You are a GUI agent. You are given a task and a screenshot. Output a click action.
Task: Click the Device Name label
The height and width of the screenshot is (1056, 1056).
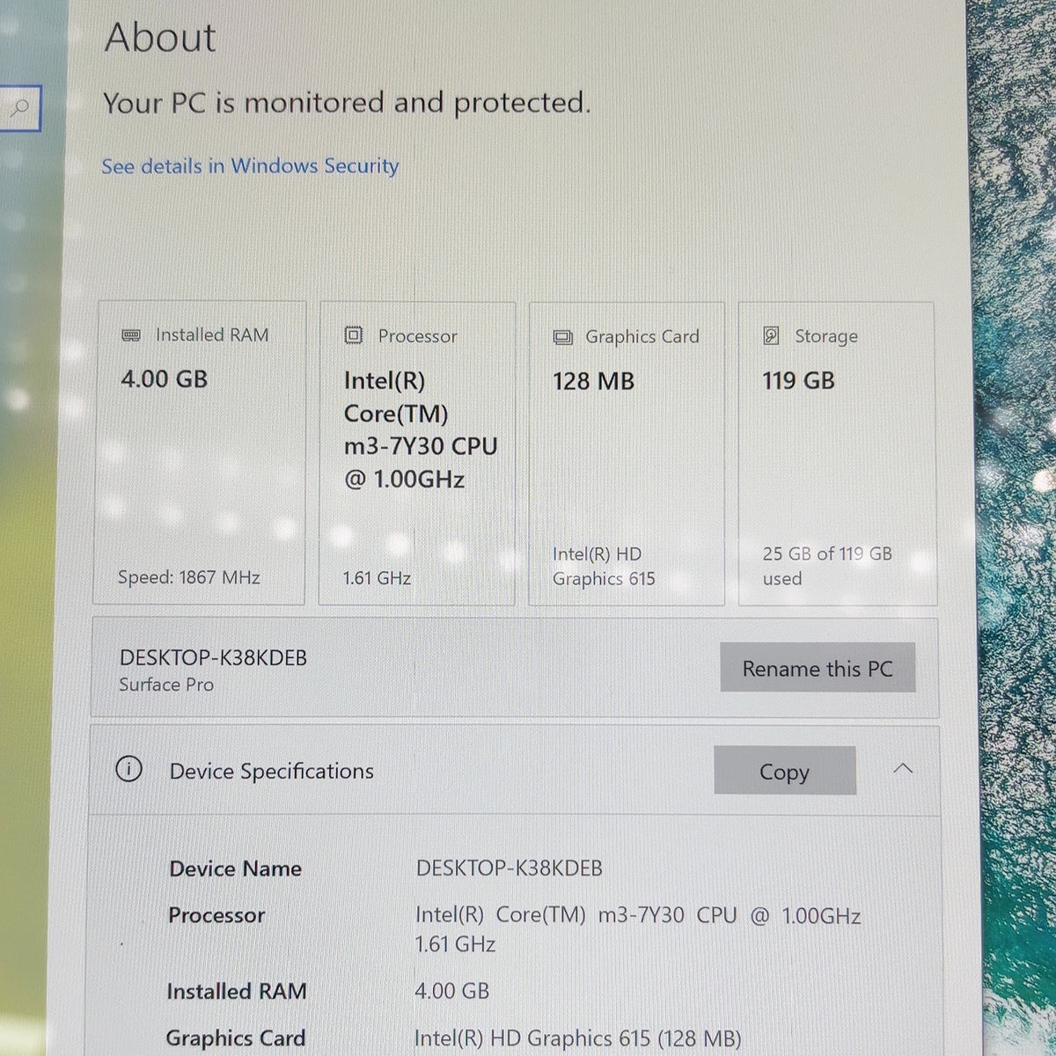pyautogui.click(x=236, y=869)
